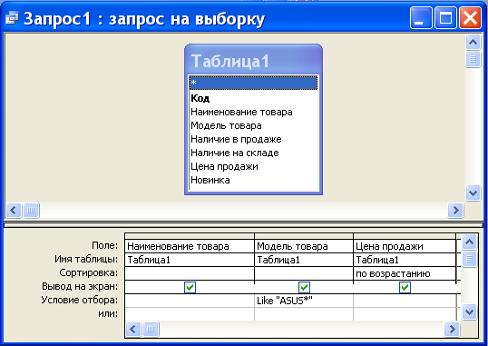Minimize the Запрос1 query window
Viewport: 488px width, 346px height.
pyautogui.click(x=421, y=18)
